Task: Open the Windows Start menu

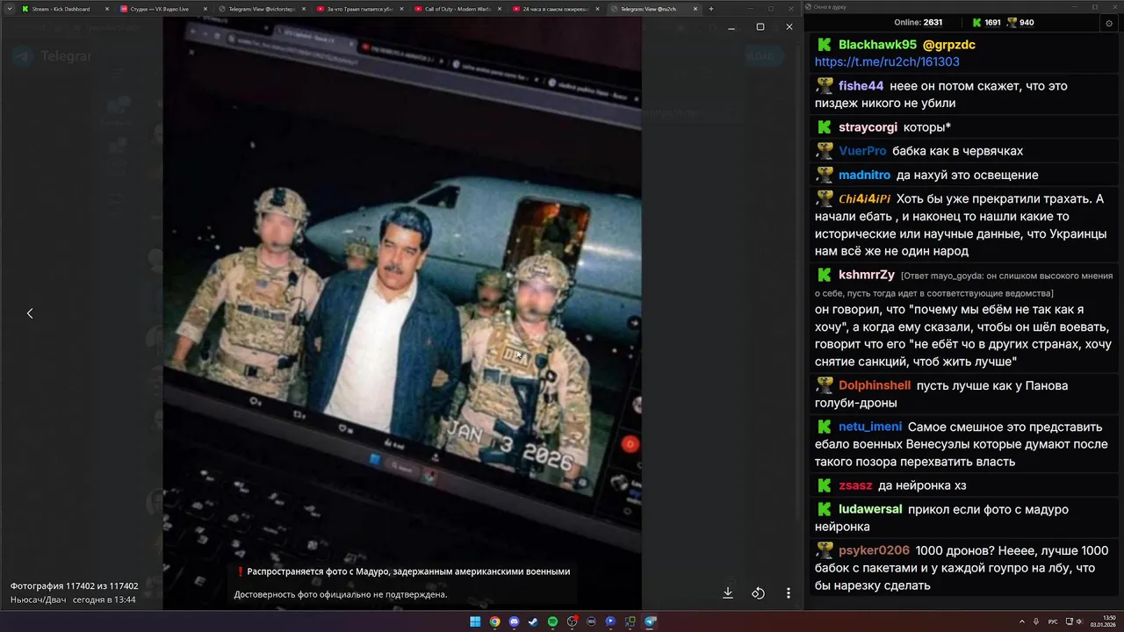Action: 475,621
